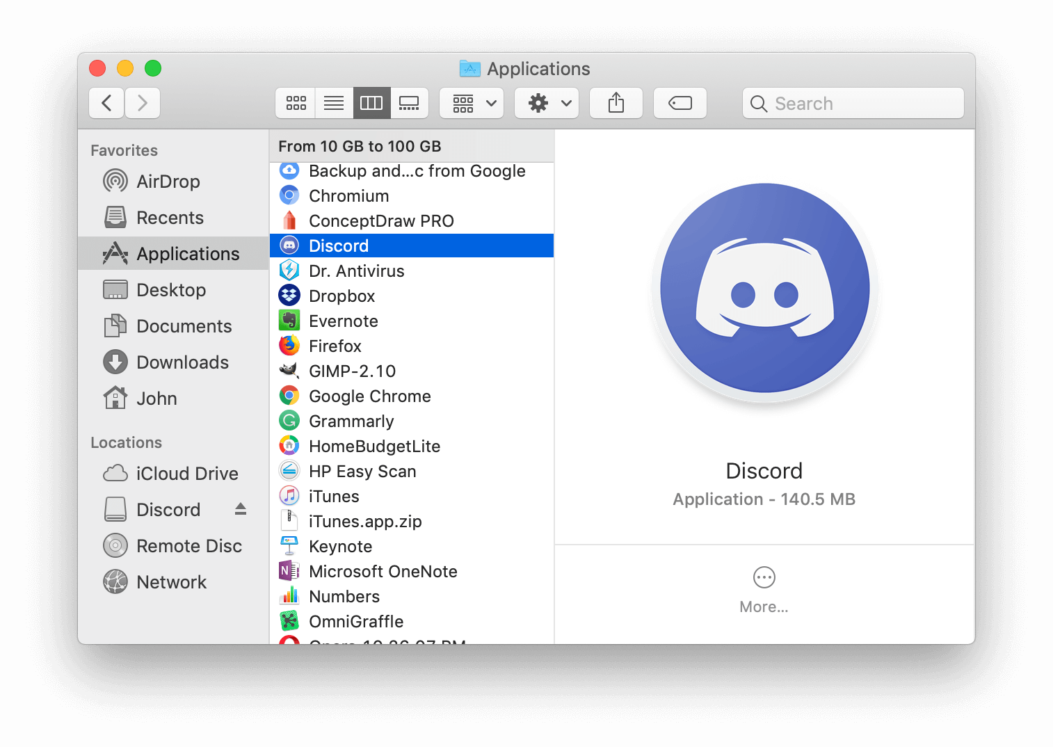Click the OmniGraffle app icon
Image resolution: width=1053 pixels, height=747 pixels.
click(x=289, y=621)
